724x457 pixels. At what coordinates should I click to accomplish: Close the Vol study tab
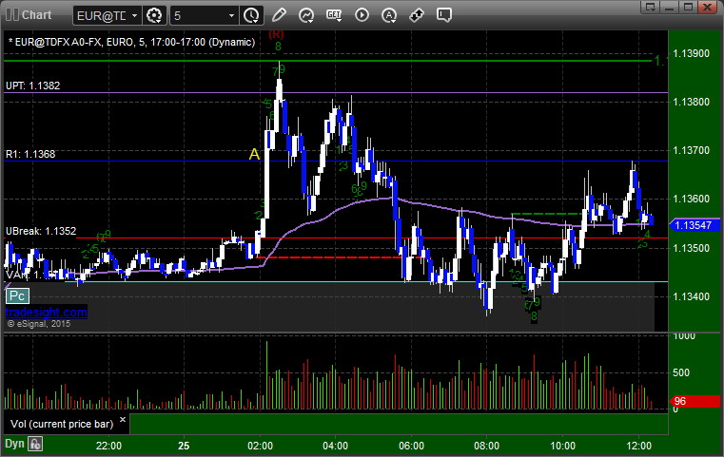122,418
